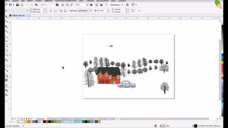Click the Export icon
The width and height of the screenshot is (228, 128).
(67, 5)
